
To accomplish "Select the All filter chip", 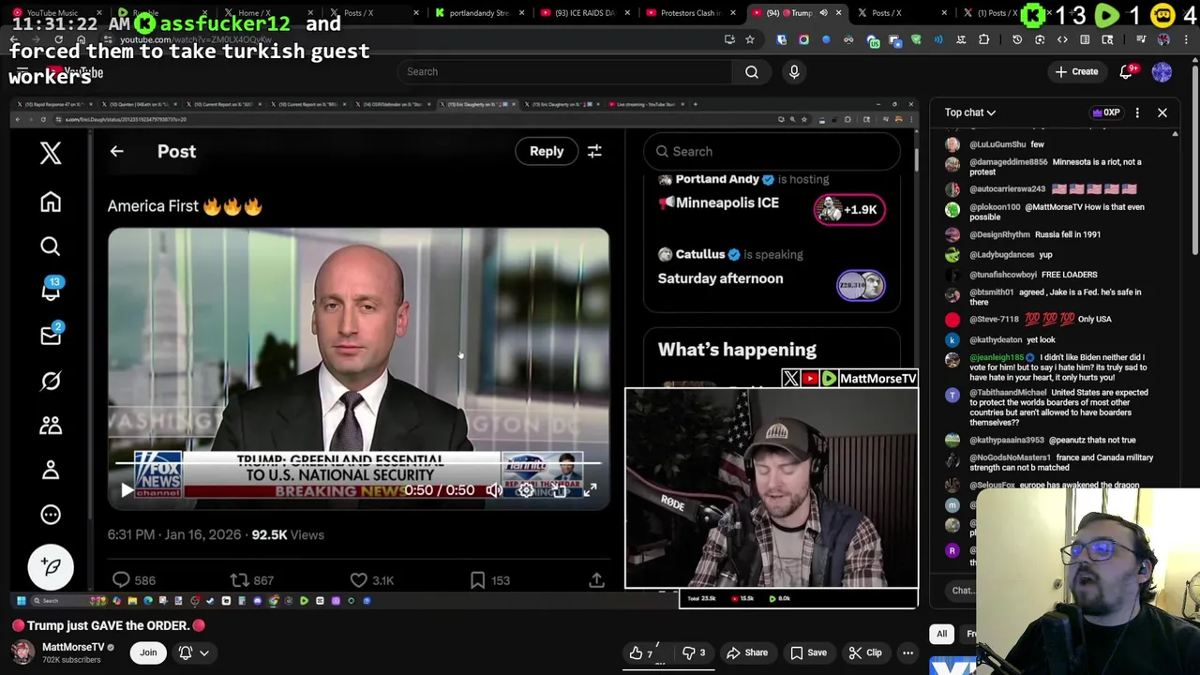I will (941, 634).
